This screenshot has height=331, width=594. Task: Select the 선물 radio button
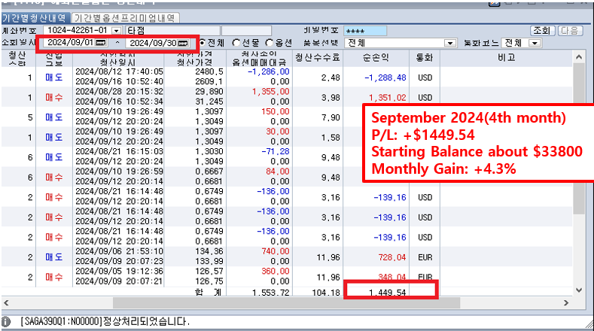tap(237, 43)
